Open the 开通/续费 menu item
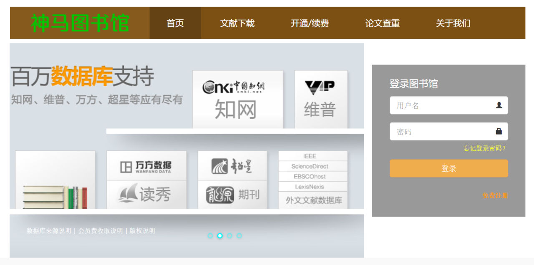This screenshot has width=534, height=265. [310, 23]
